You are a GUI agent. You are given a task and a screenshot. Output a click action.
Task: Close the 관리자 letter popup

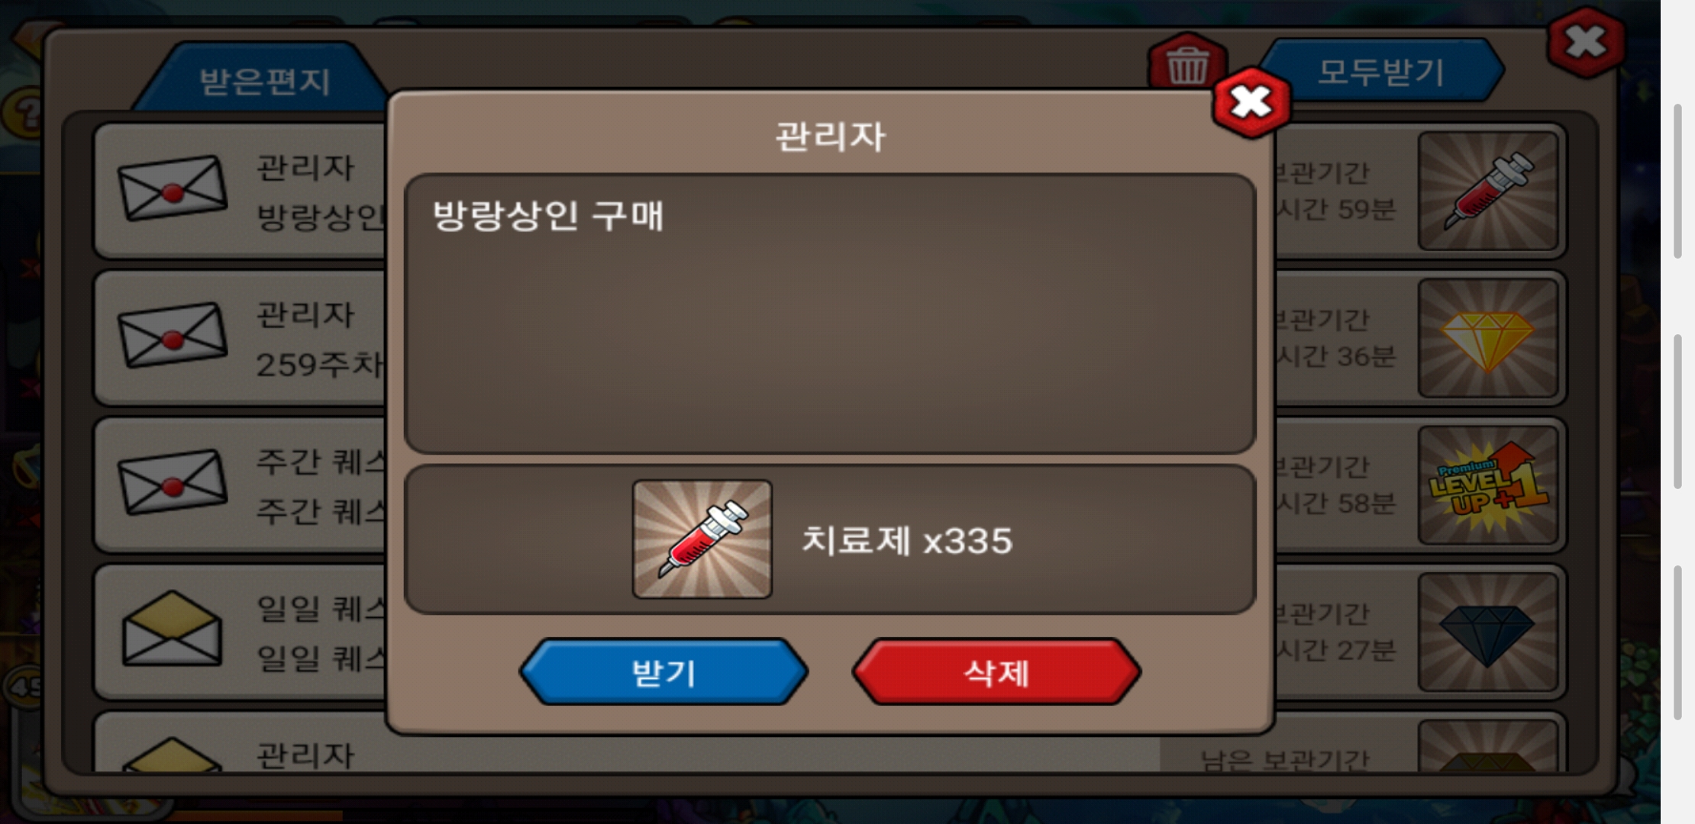click(1251, 102)
